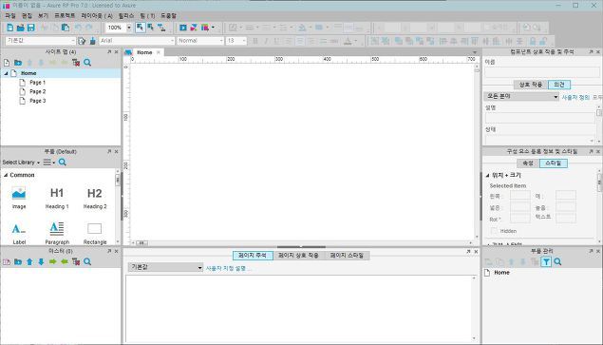
Task: Open the first menu in menu bar
Action: click(10, 16)
